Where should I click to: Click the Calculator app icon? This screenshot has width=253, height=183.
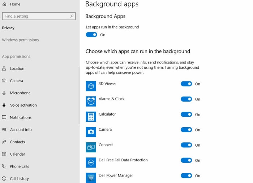[91, 117]
